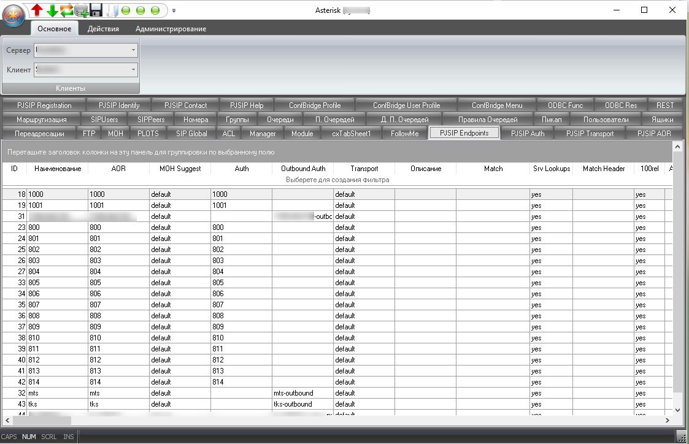Open the Правила Очередей tab
The width and height of the screenshot is (689, 444).
[x=488, y=120]
